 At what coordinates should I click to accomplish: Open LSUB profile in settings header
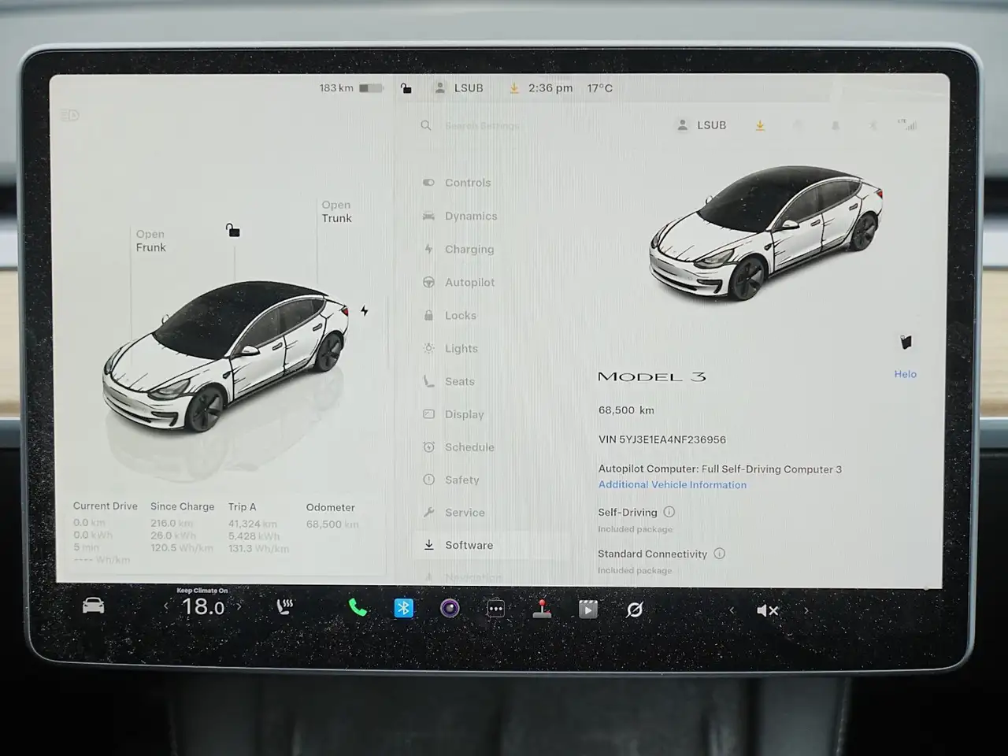(x=702, y=125)
